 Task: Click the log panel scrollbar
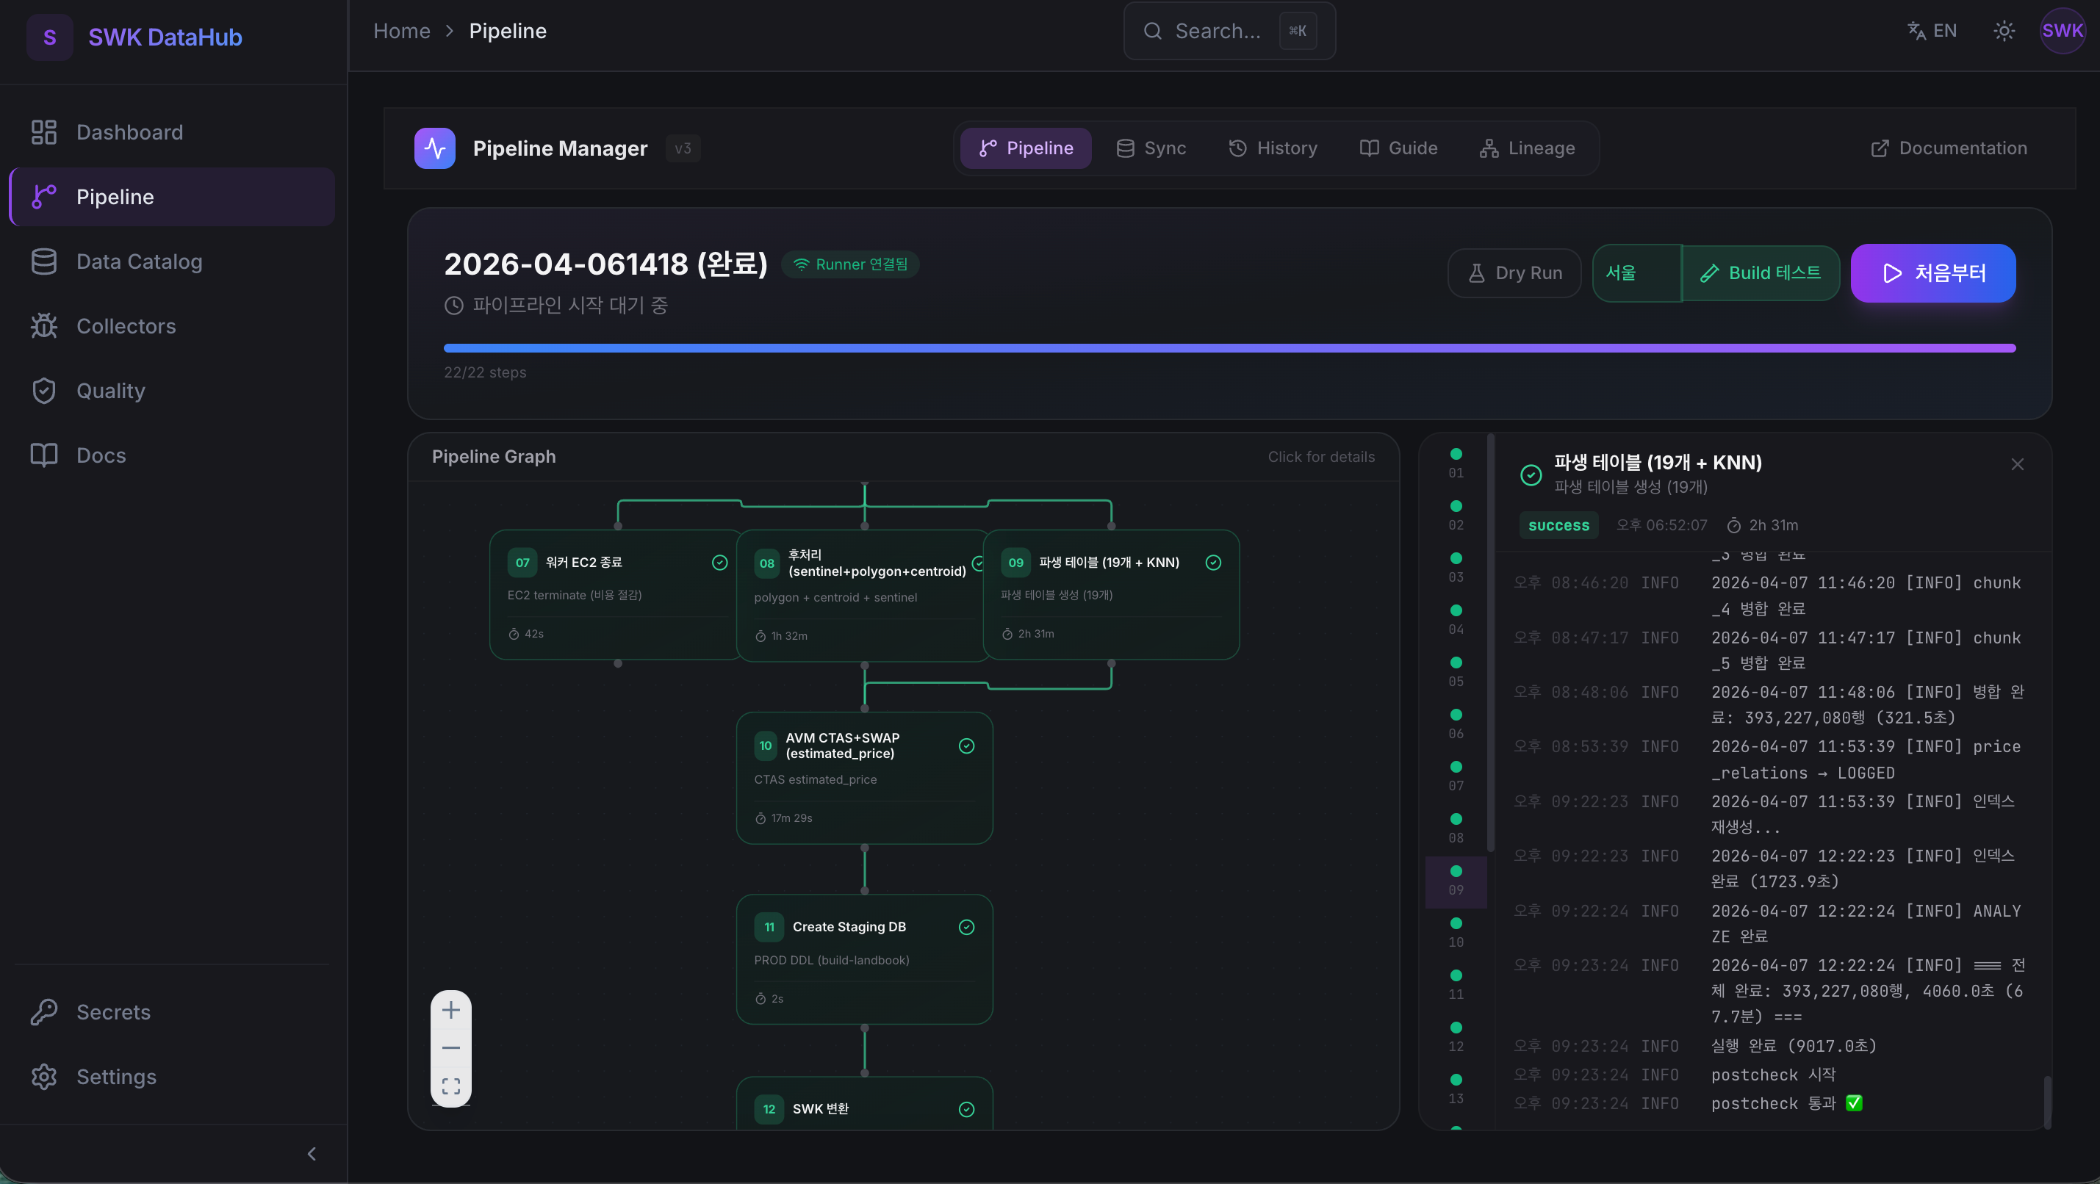[2046, 1102]
